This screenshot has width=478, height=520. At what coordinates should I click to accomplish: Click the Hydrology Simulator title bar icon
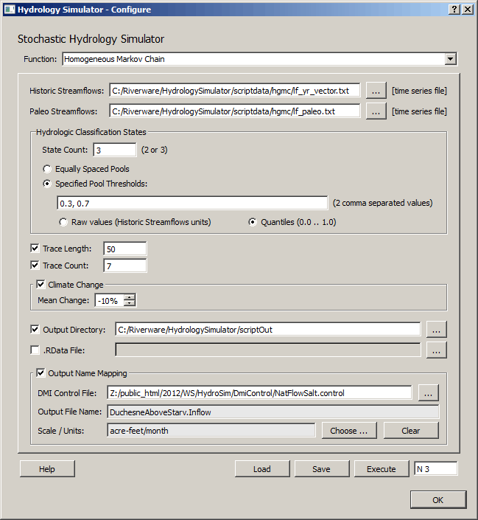[10, 10]
